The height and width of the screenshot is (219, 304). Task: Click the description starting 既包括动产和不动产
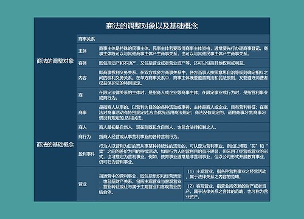[x=184, y=63]
